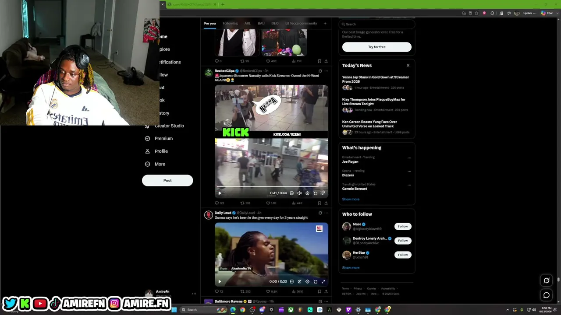Screen dimensions: 561x315
Task: Expand Daily Loud video to fullscreen
Action: (323, 281)
